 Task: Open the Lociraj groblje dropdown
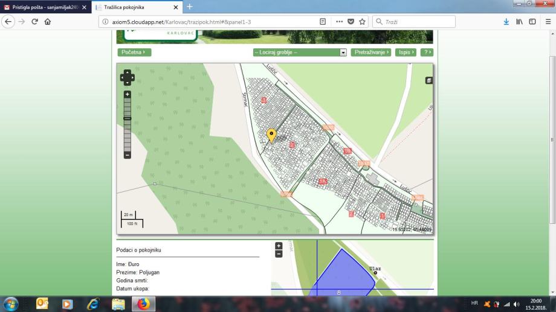pyautogui.click(x=300, y=52)
